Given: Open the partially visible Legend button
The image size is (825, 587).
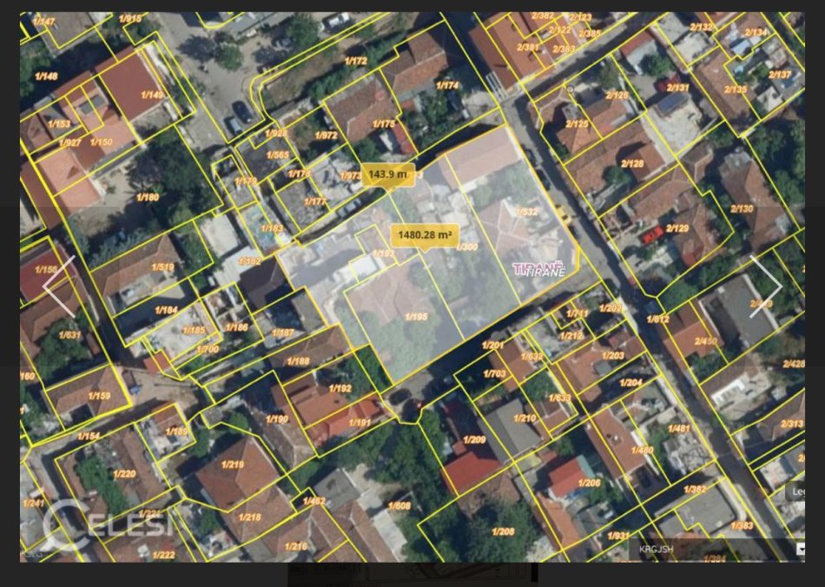Looking at the screenshot, I should pyautogui.click(x=795, y=491).
